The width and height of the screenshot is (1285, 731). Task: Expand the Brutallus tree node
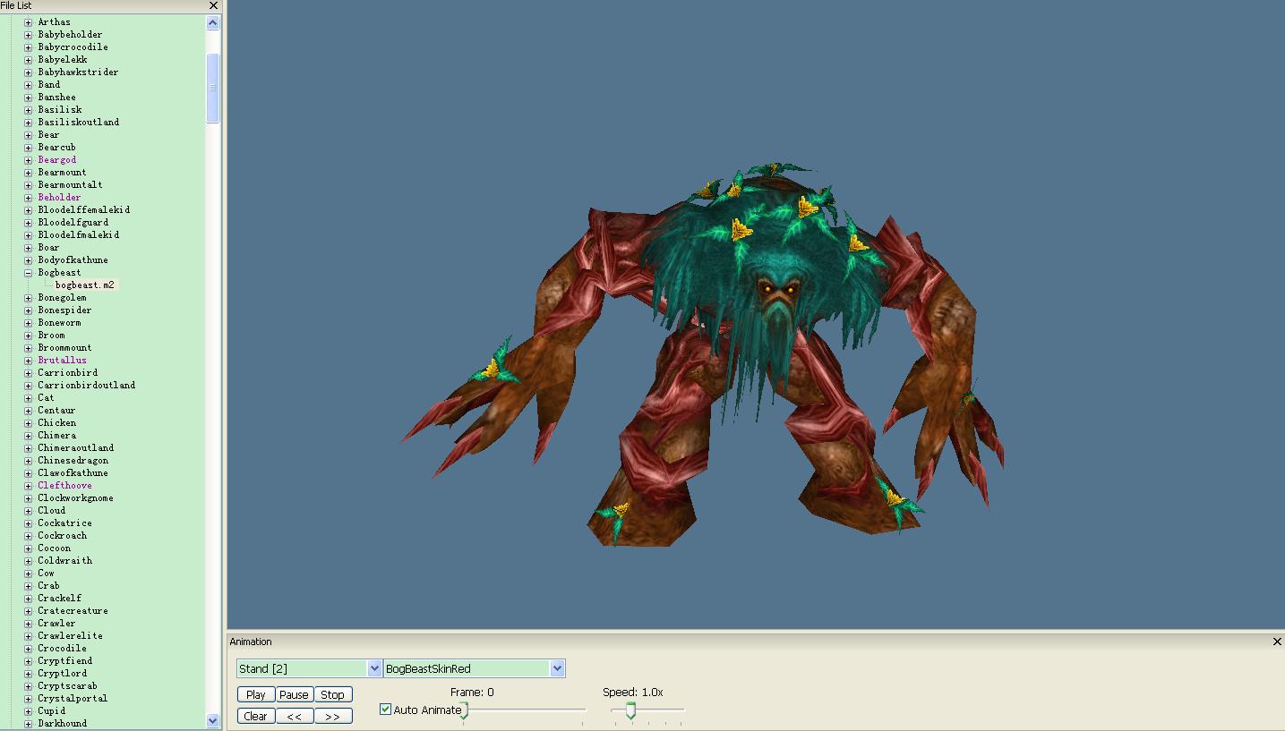[x=28, y=361]
